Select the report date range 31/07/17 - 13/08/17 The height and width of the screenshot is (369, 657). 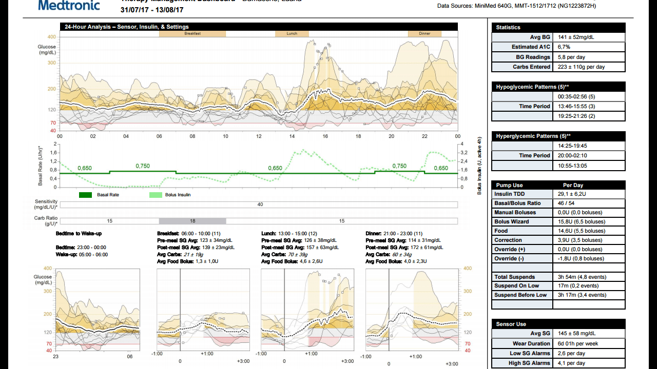coord(152,10)
